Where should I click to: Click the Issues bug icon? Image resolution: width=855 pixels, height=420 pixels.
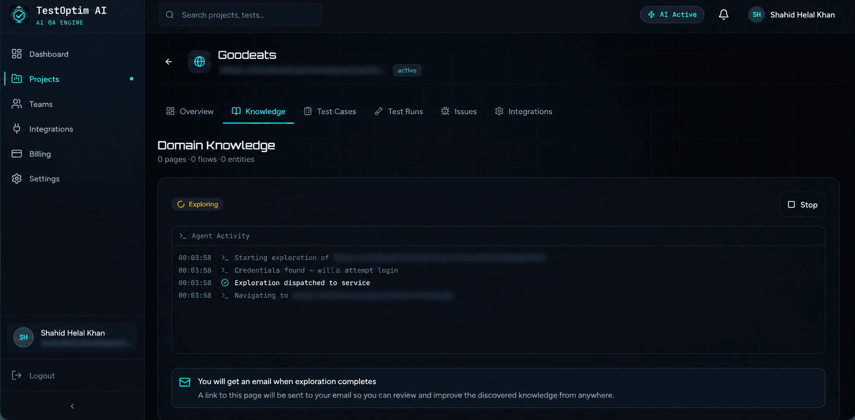pos(445,111)
